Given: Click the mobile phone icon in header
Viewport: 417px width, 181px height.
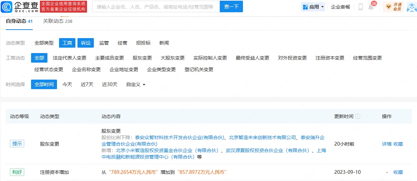Looking at the screenshot, I should [360, 6].
